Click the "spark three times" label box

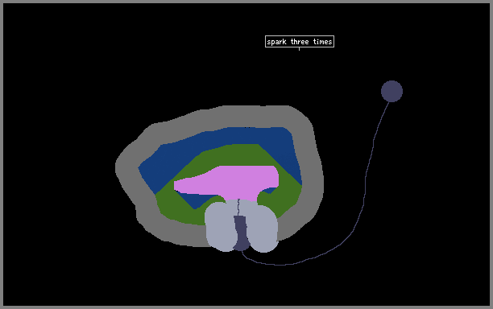pyautogui.click(x=300, y=42)
